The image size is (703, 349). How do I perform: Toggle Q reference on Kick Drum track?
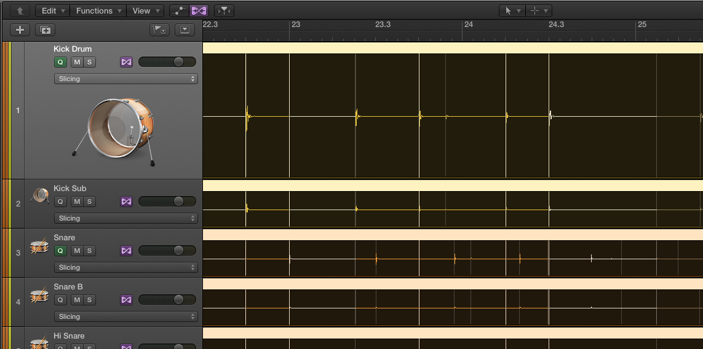pos(60,62)
